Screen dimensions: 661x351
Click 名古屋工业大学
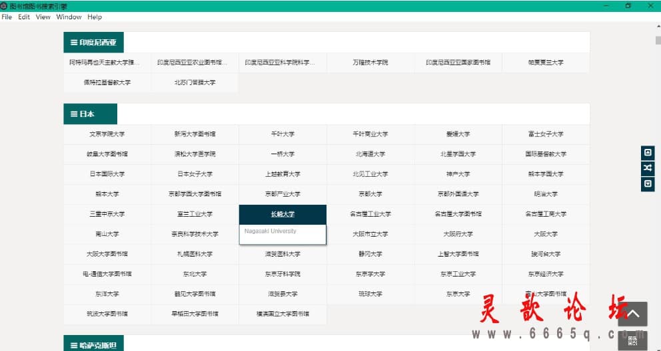pos(370,214)
